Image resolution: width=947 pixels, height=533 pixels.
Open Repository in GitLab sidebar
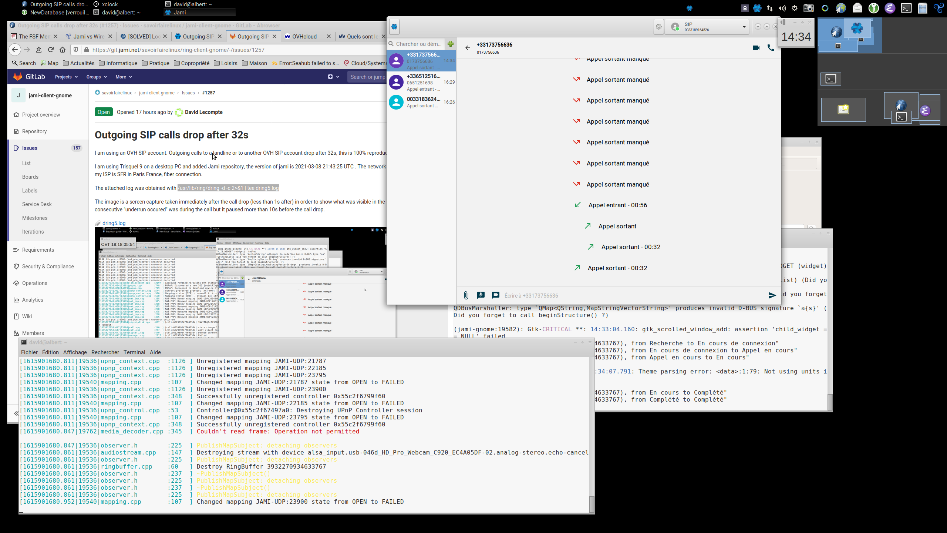[x=34, y=131]
